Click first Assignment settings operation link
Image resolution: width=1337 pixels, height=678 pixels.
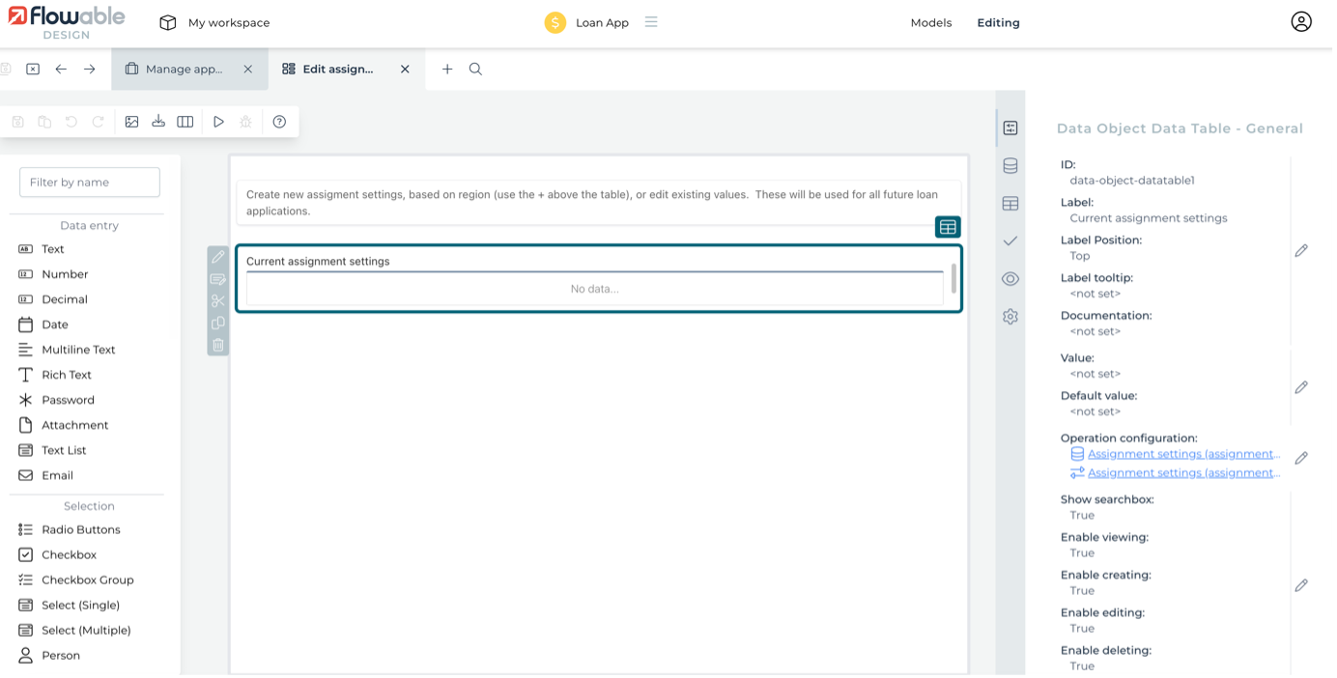[x=1183, y=454]
